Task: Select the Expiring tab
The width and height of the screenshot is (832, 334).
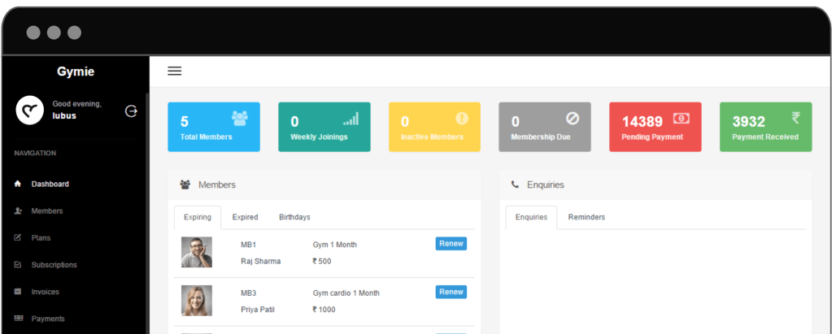Action: (198, 217)
